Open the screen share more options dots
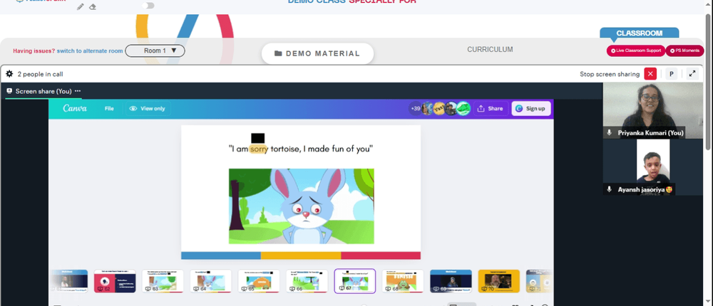This screenshot has width=713, height=306. (78, 91)
